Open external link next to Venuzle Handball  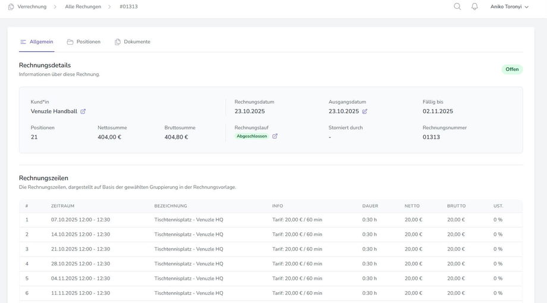pyautogui.click(x=83, y=111)
